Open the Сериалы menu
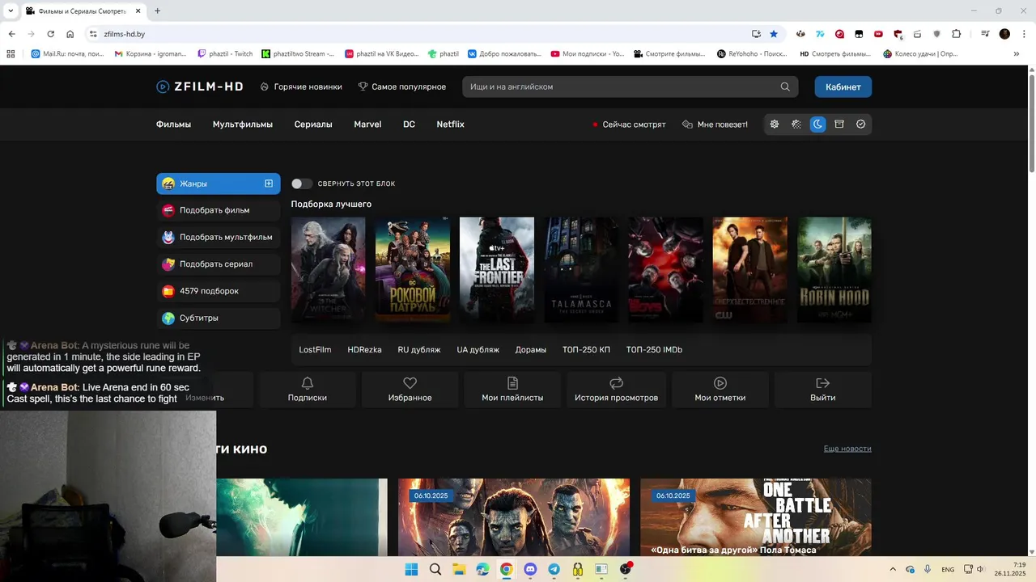Viewport: 1036px width, 582px height. [313, 124]
